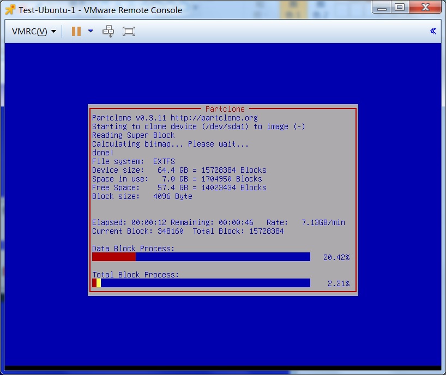446x375 pixels.
Task: Maximize the VMware Remote Console window
Action: pyautogui.click(x=400, y=7)
